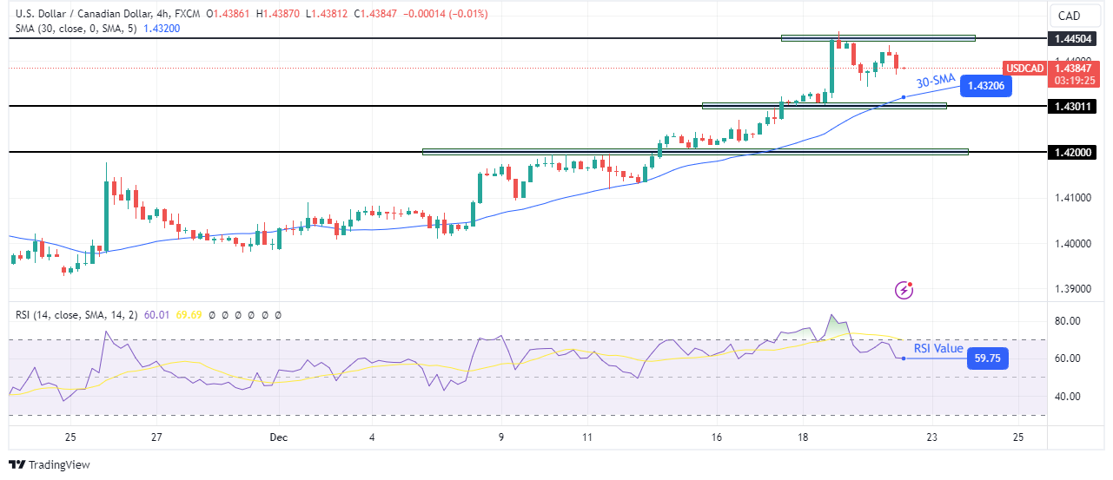Select the green rectangle at 1.44504 level
Viewport: 1113px width, 480px height.
point(878,38)
